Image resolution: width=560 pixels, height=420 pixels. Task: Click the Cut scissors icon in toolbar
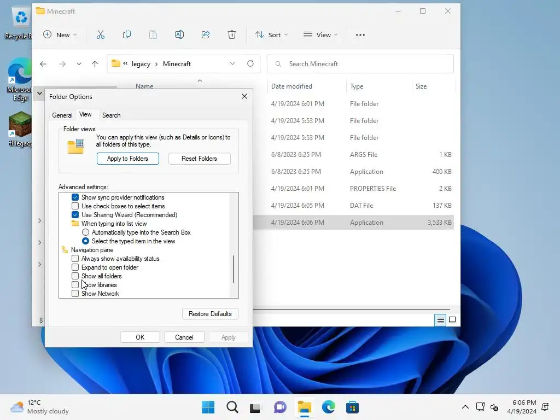(101, 34)
